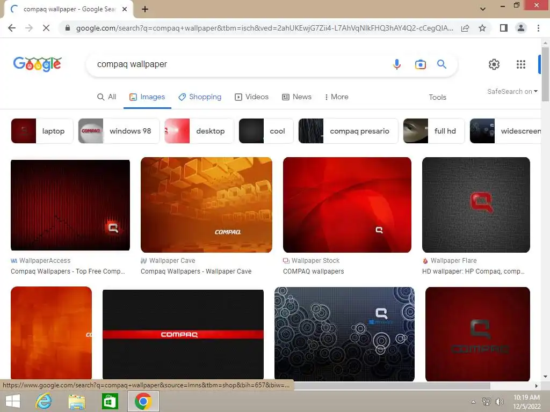The width and height of the screenshot is (550, 412).
Task: Open WallpaperAccess source link
Action: pyautogui.click(x=41, y=261)
